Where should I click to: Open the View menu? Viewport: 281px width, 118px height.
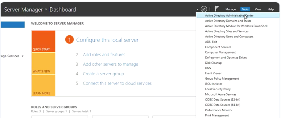(x=258, y=9)
